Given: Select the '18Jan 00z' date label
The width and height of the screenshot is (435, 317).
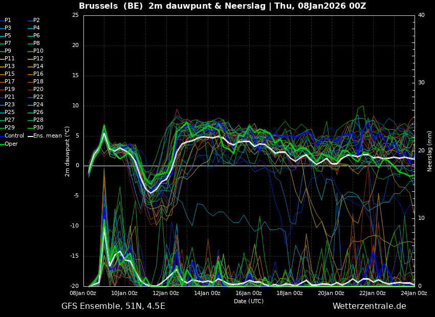Looking at the screenshot, I should point(290,293).
